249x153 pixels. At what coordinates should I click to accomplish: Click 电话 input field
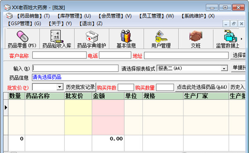tap(115, 55)
